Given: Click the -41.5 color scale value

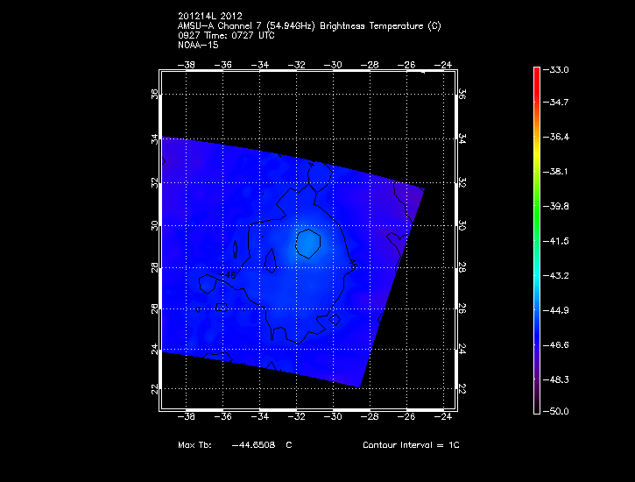Looking at the screenshot, I should click(581, 240).
